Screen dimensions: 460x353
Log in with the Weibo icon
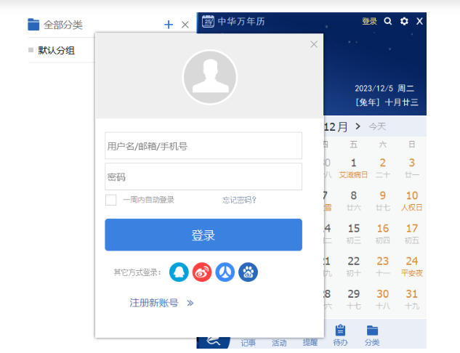(x=202, y=272)
